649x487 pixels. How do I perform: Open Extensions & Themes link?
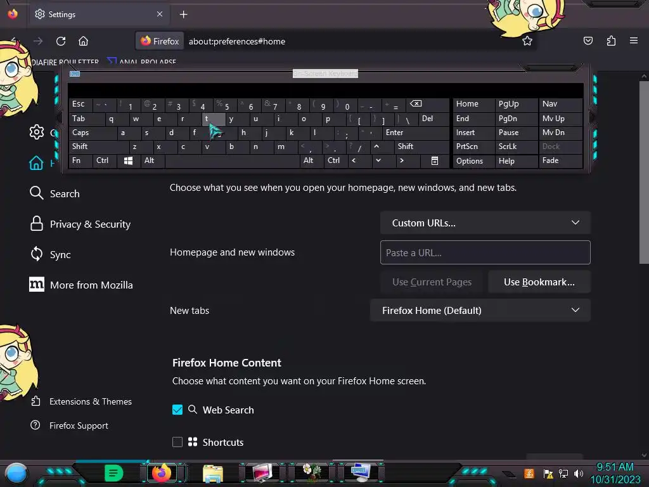point(82,401)
